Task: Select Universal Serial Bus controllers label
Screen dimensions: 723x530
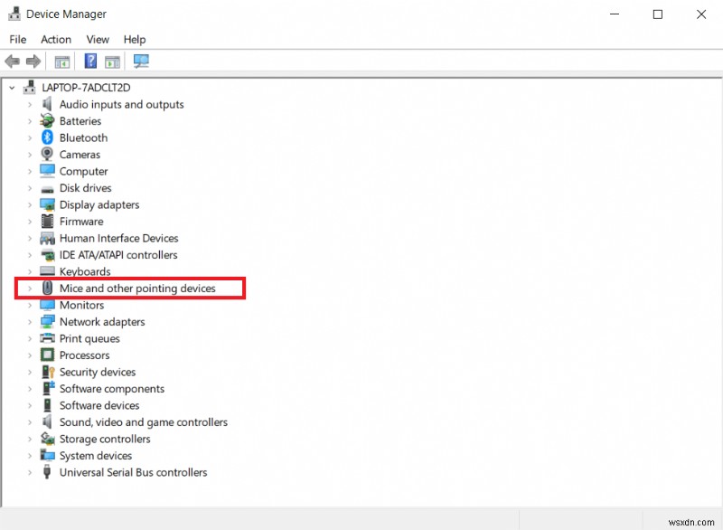Action: (133, 472)
